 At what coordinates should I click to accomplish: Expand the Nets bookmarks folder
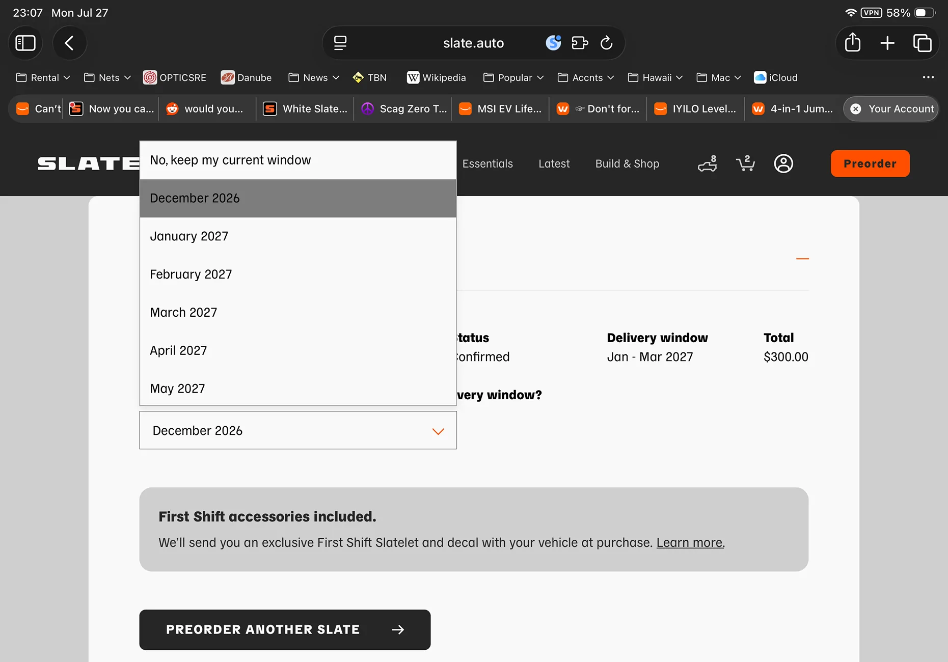tap(107, 77)
